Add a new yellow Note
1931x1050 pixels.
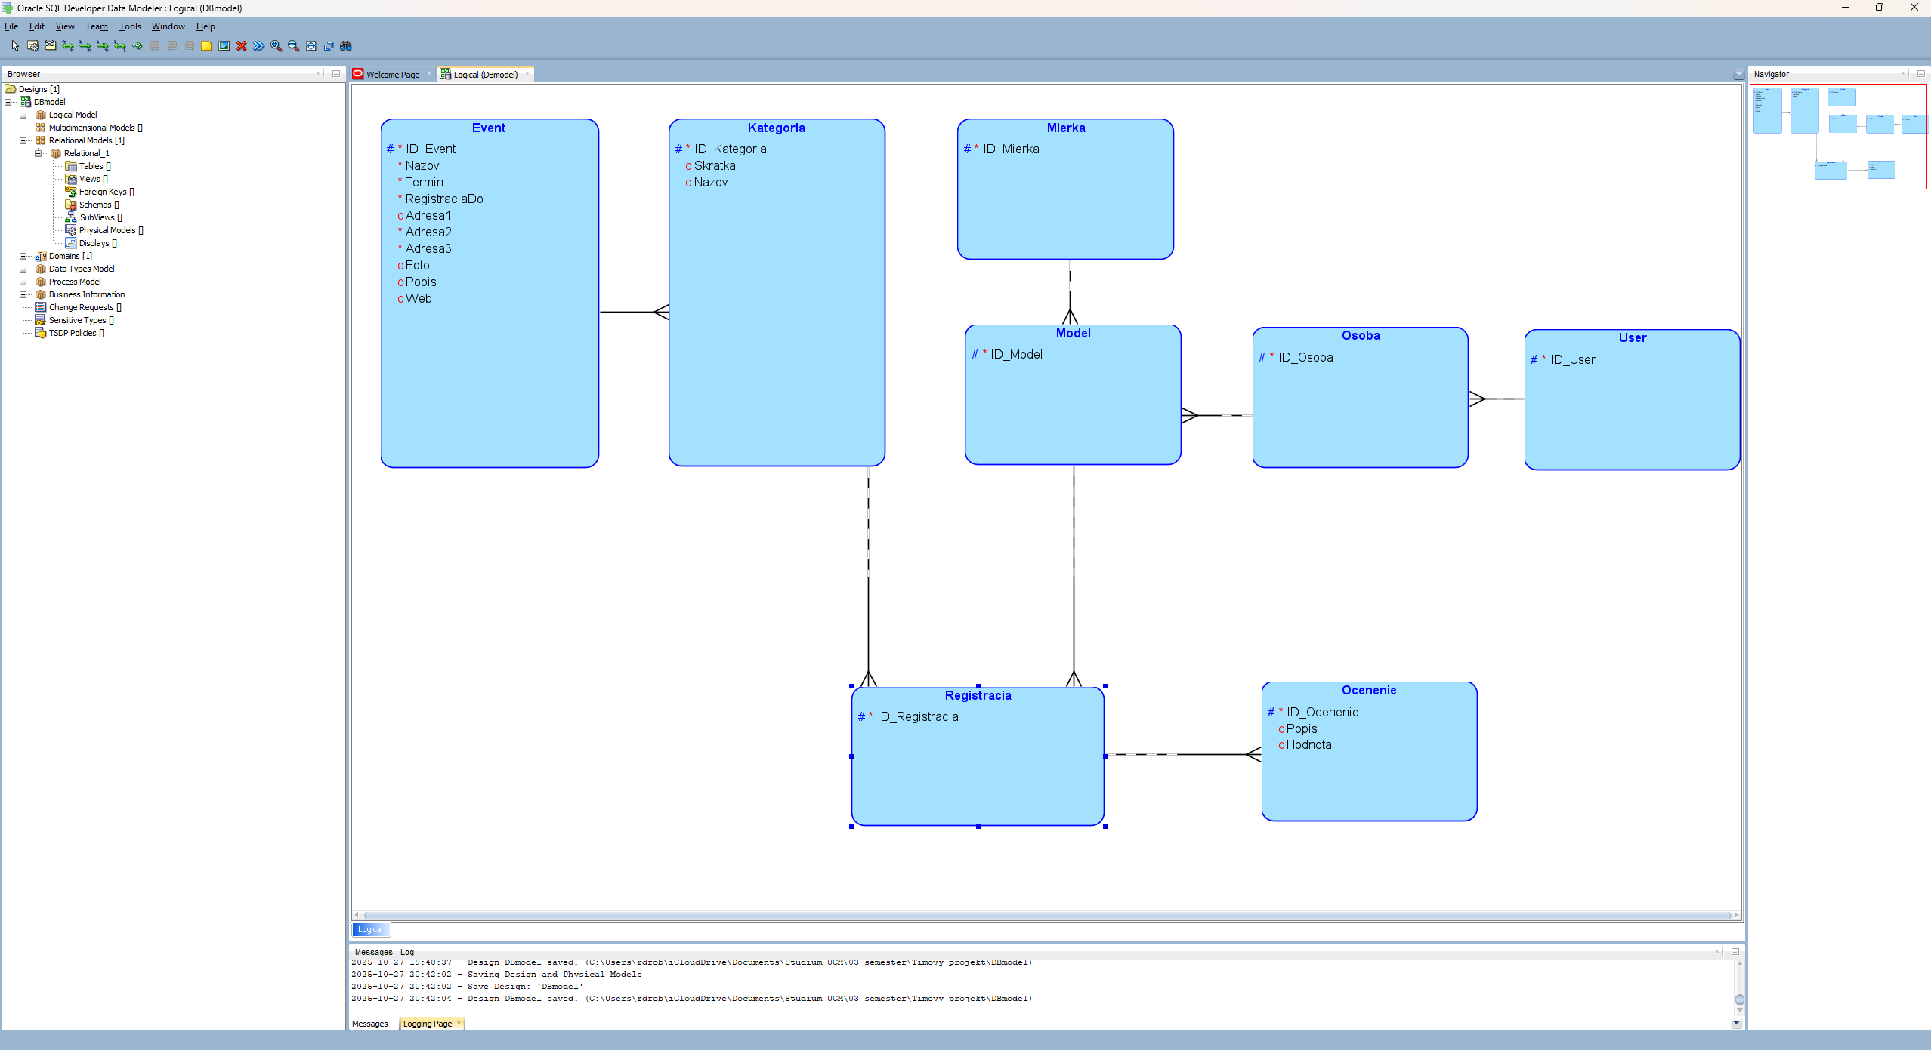tap(206, 46)
